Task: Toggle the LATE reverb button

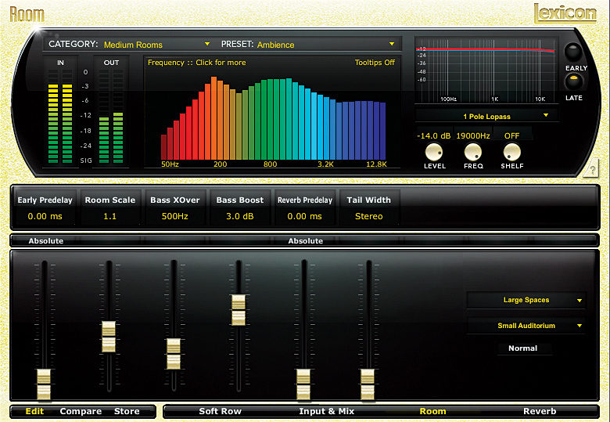Action: tap(573, 81)
